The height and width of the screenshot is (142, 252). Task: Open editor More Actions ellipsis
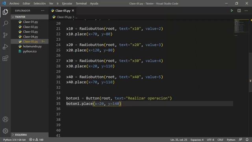tap(246, 11)
